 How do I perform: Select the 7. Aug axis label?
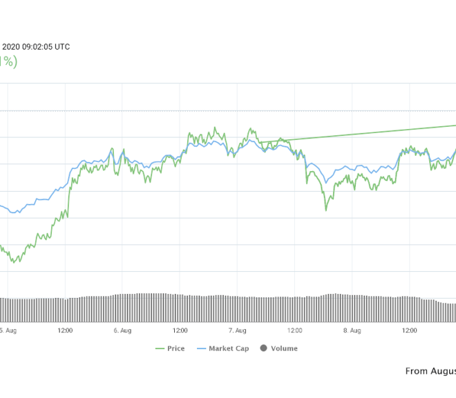[x=237, y=330]
